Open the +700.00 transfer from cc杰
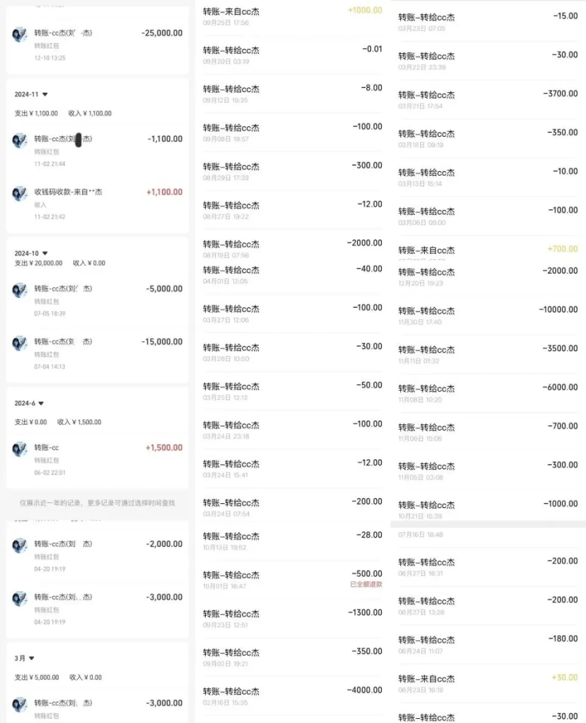The height and width of the screenshot is (723, 586). [488, 250]
